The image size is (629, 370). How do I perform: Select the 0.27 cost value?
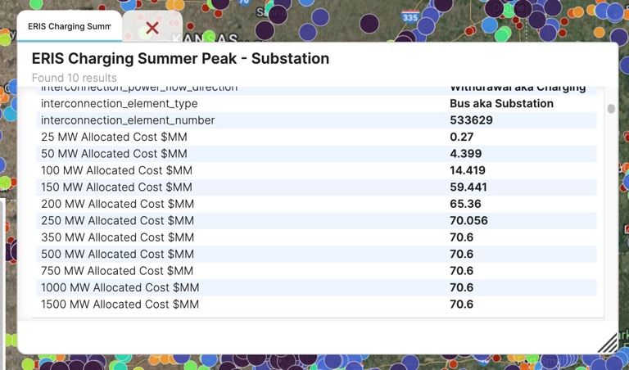click(461, 137)
